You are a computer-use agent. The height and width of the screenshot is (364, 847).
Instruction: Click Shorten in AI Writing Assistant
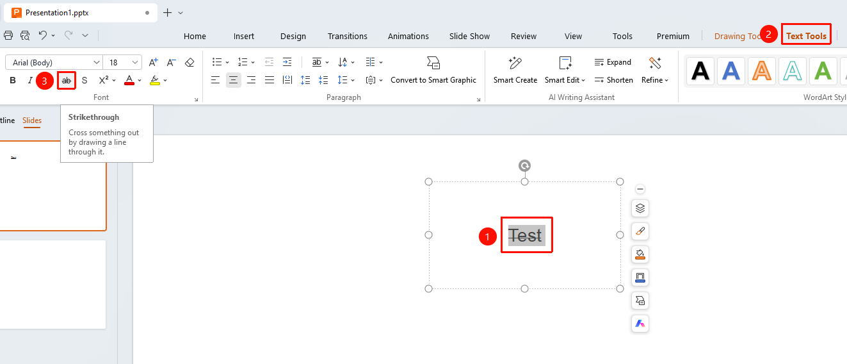tap(613, 80)
